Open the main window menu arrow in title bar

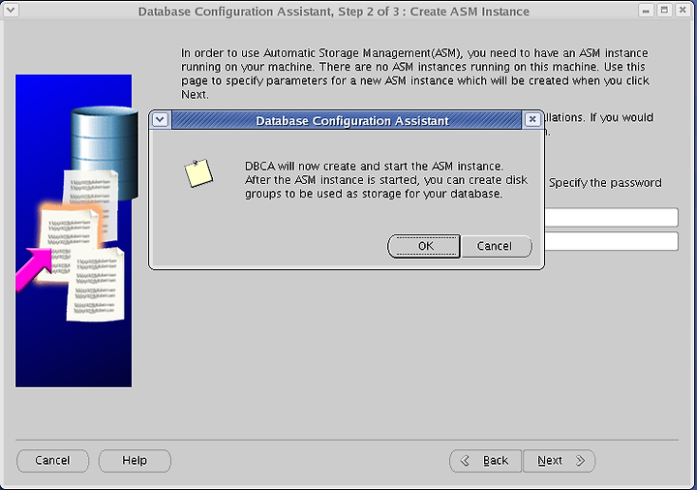point(11,10)
